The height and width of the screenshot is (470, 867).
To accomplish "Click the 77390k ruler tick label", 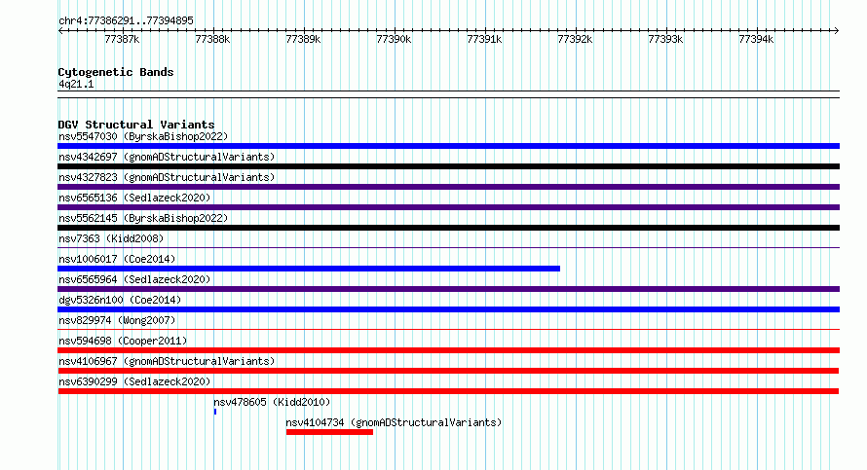I will [394, 39].
